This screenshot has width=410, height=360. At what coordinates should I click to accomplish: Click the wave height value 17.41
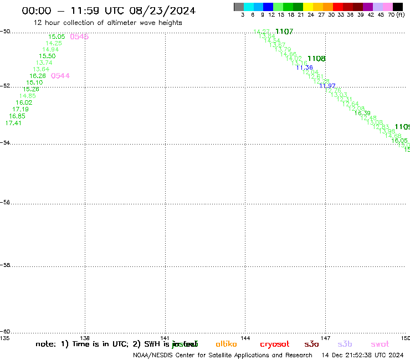[13, 123]
